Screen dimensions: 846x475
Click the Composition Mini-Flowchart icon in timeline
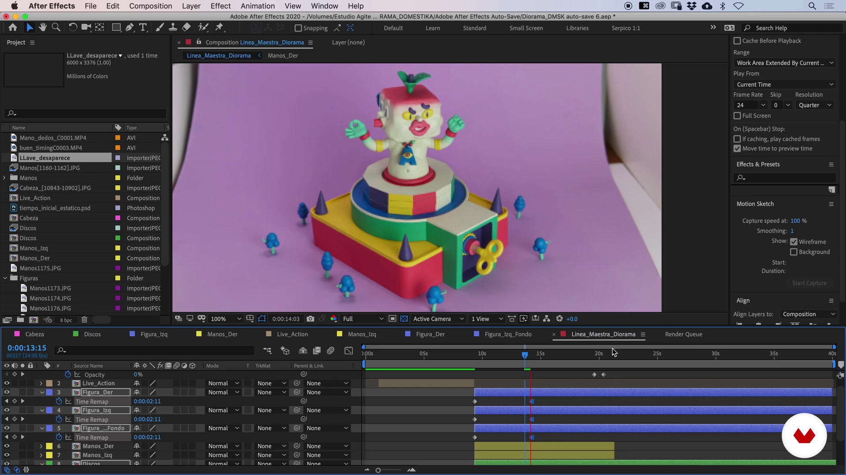coord(267,351)
